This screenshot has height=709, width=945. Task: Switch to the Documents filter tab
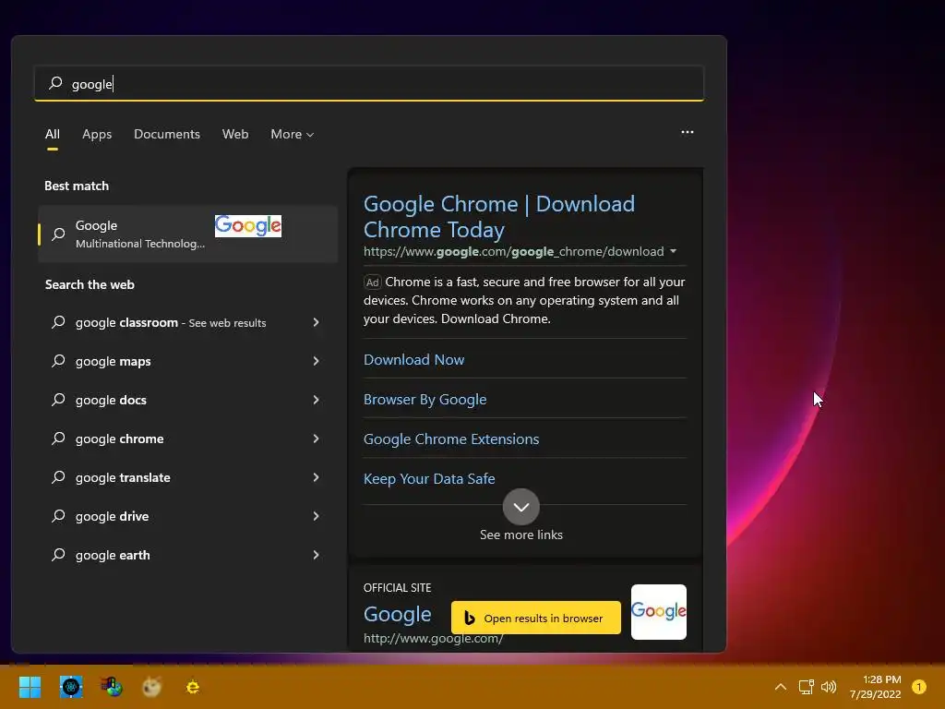click(x=167, y=134)
